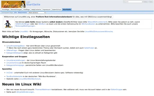Follow the WikiKurs link

point(42,24)
